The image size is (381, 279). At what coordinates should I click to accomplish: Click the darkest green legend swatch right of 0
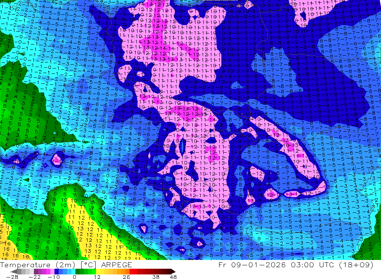[77, 271]
